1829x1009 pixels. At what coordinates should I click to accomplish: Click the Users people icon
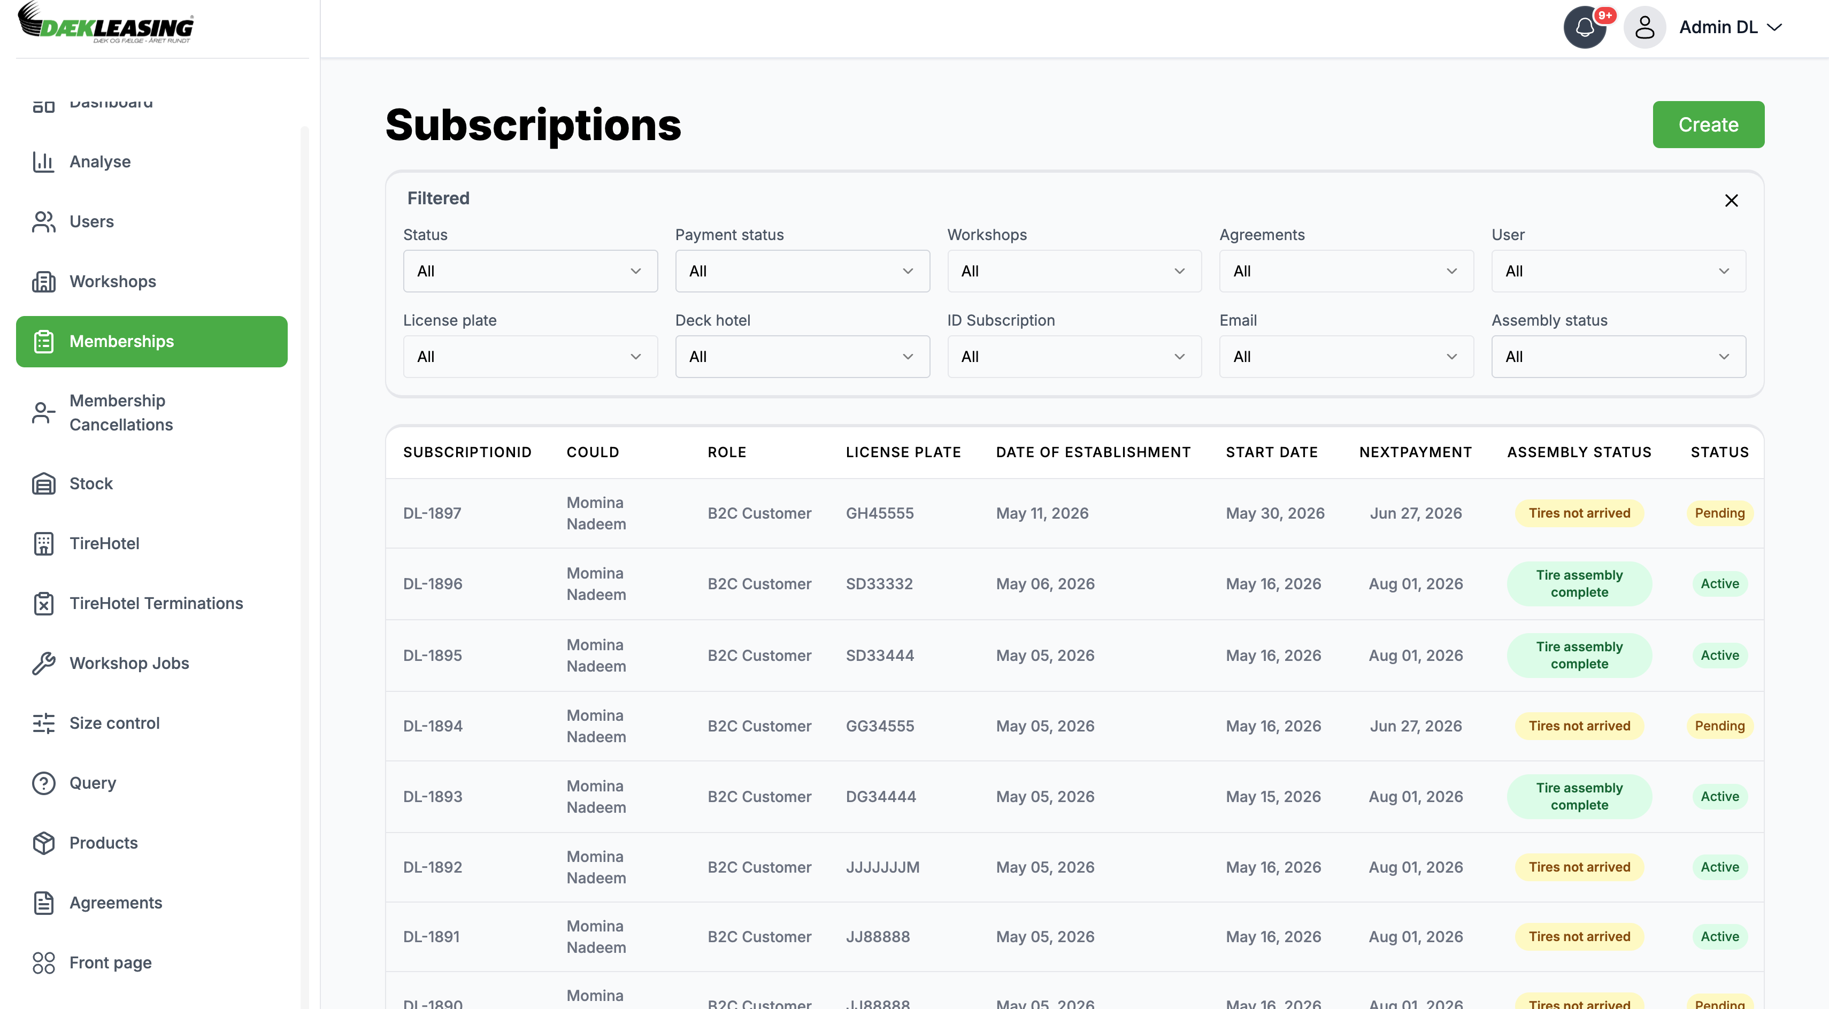point(43,221)
